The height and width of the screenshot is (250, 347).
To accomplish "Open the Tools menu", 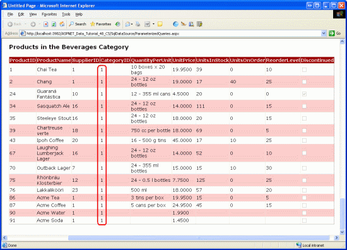I will [x=66, y=15].
